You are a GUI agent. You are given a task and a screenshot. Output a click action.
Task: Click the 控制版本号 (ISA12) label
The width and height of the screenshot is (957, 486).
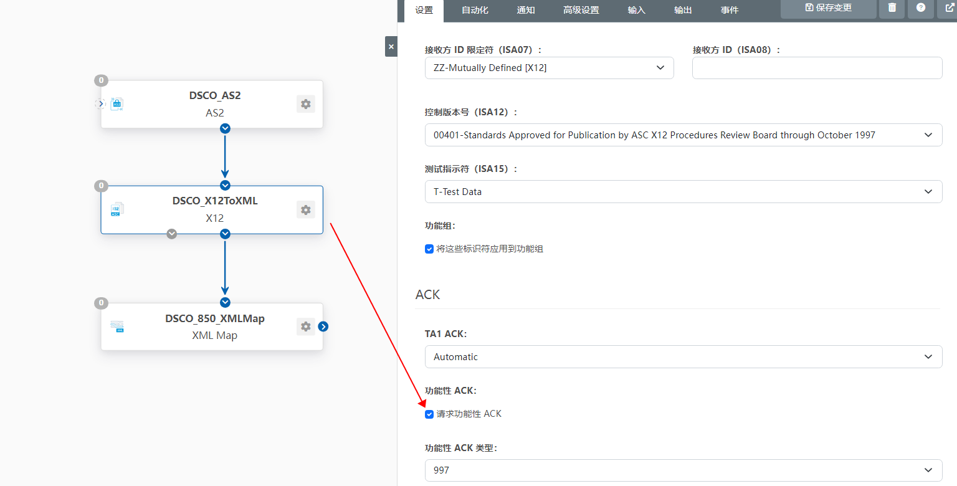471,112
